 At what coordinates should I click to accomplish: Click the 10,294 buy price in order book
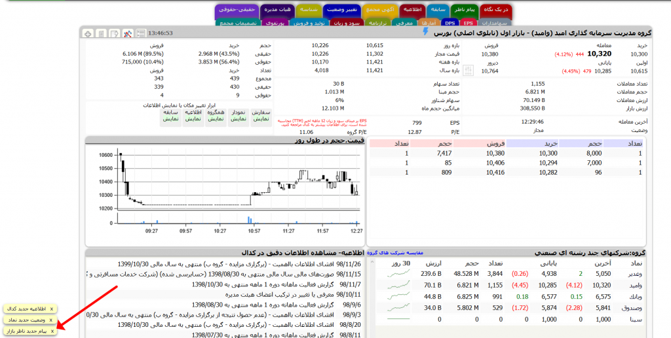[x=548, y=163]
